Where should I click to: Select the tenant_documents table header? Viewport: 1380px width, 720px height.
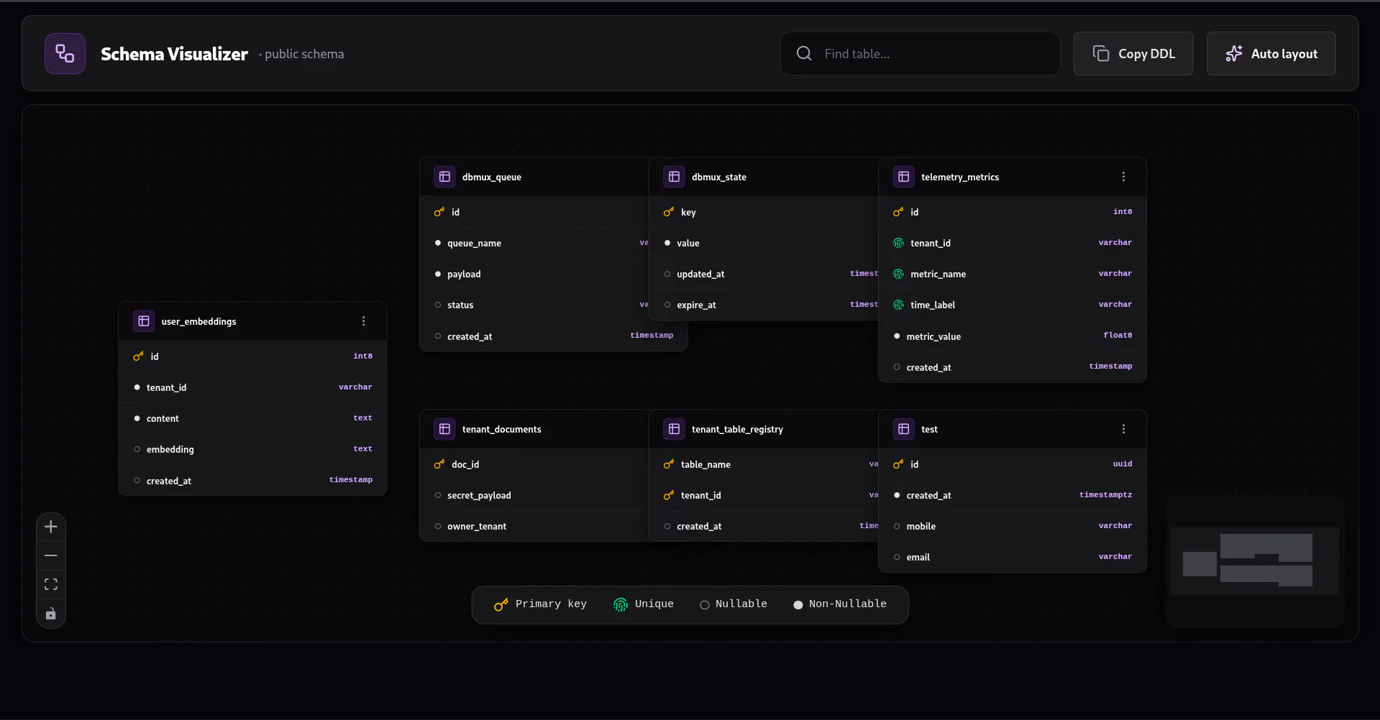click(534, 429)
